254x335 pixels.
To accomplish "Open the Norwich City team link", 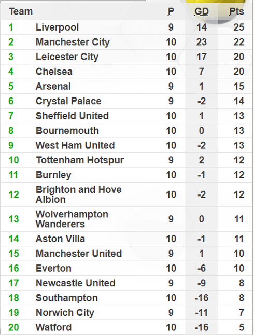I will pos(65,313).
